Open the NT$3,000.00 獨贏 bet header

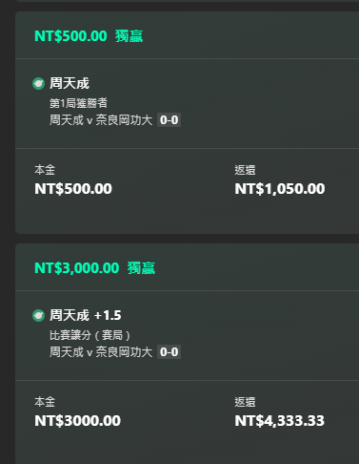(x=94, y=268)
